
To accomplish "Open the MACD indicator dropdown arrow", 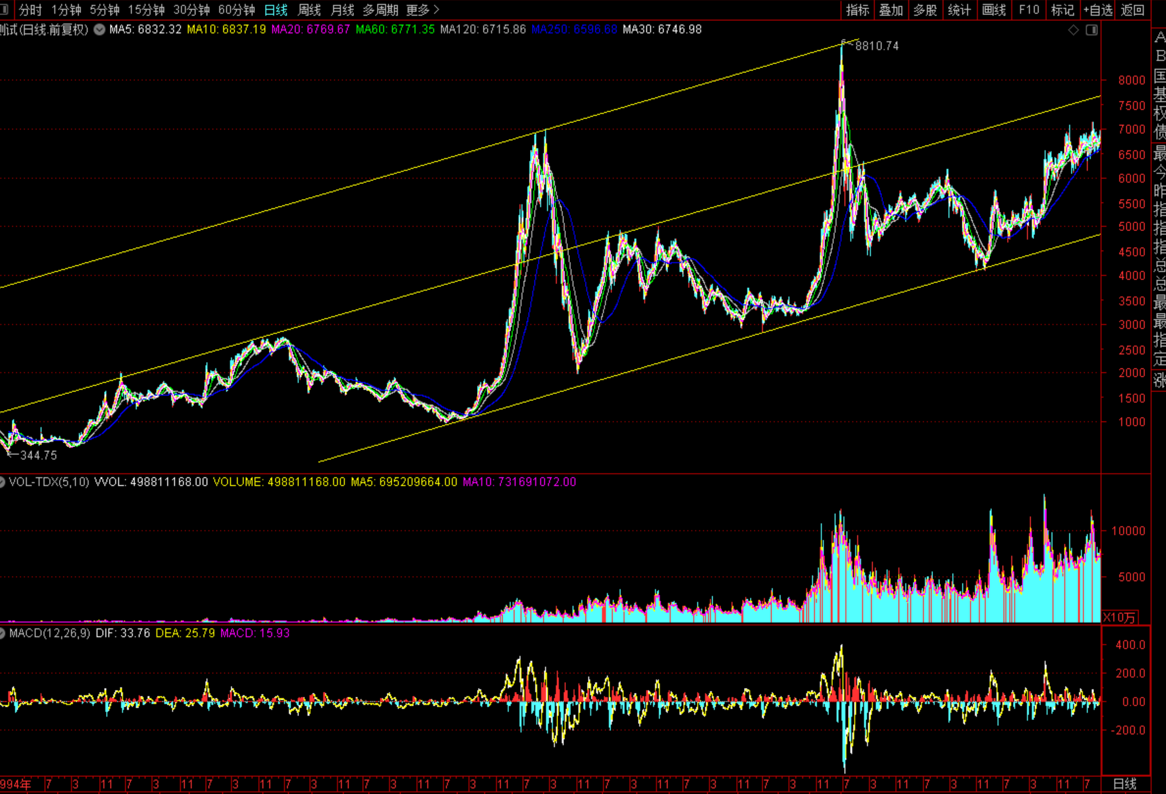I will point(3,634).
